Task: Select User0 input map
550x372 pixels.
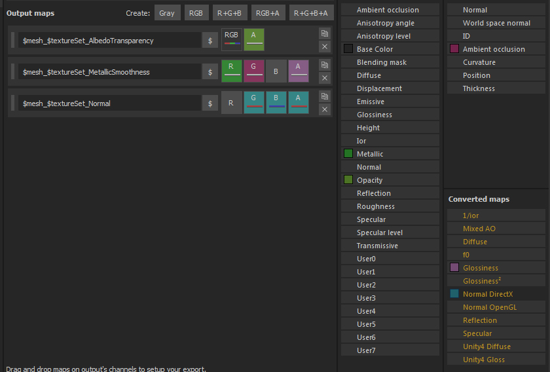Action: point(390,259)
